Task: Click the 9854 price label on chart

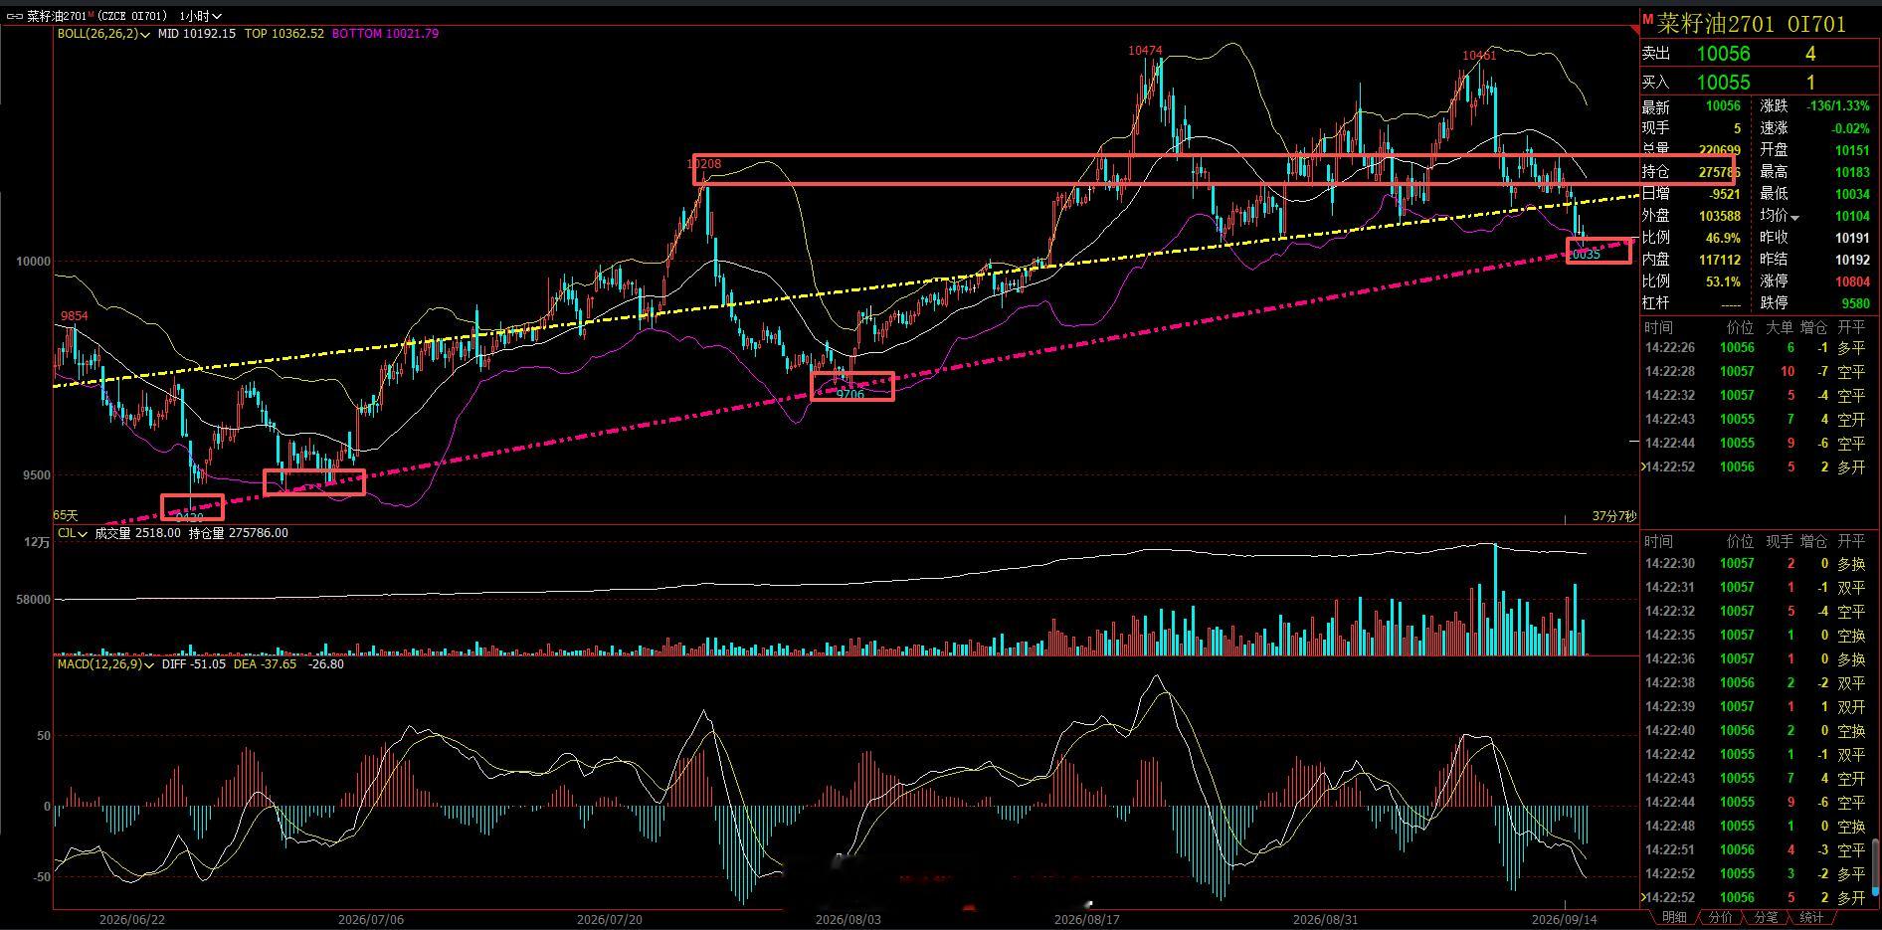Action: 75,316
